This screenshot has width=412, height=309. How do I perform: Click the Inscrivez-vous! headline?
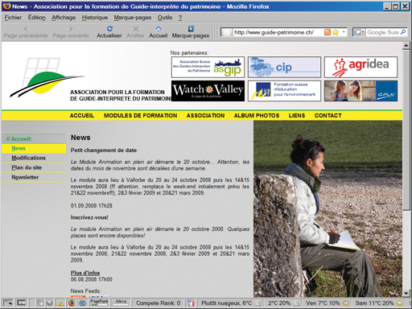coord(89,217)
